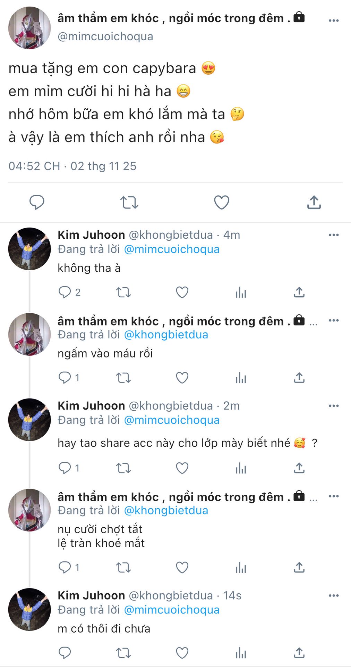Open @mimcuoichoqua mention link in first reply
Viewport: 351px width, 667px height.
tap(172, 249)
